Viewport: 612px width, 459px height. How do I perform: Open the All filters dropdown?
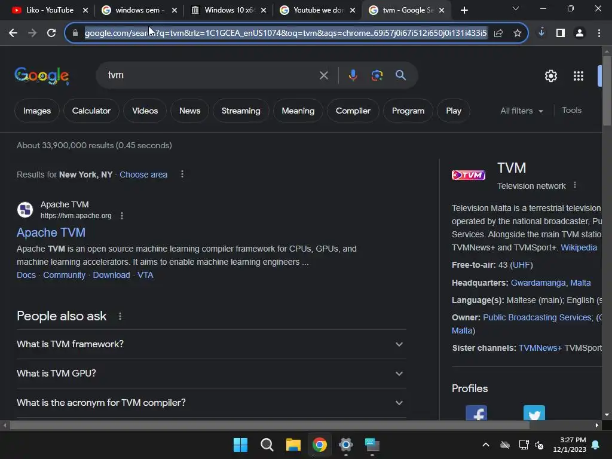click(x=521, y=111)
